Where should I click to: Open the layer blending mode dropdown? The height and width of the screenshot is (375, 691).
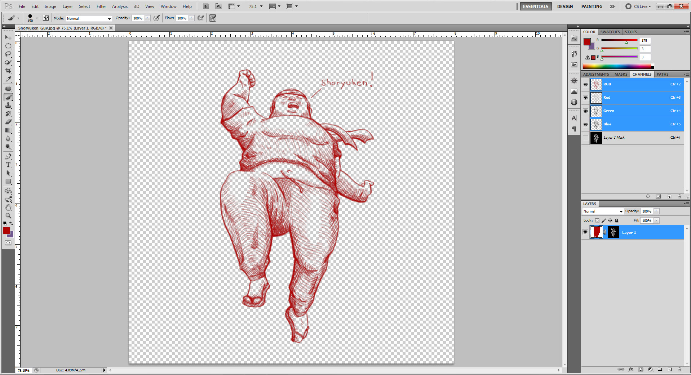(x=603, y=211)
